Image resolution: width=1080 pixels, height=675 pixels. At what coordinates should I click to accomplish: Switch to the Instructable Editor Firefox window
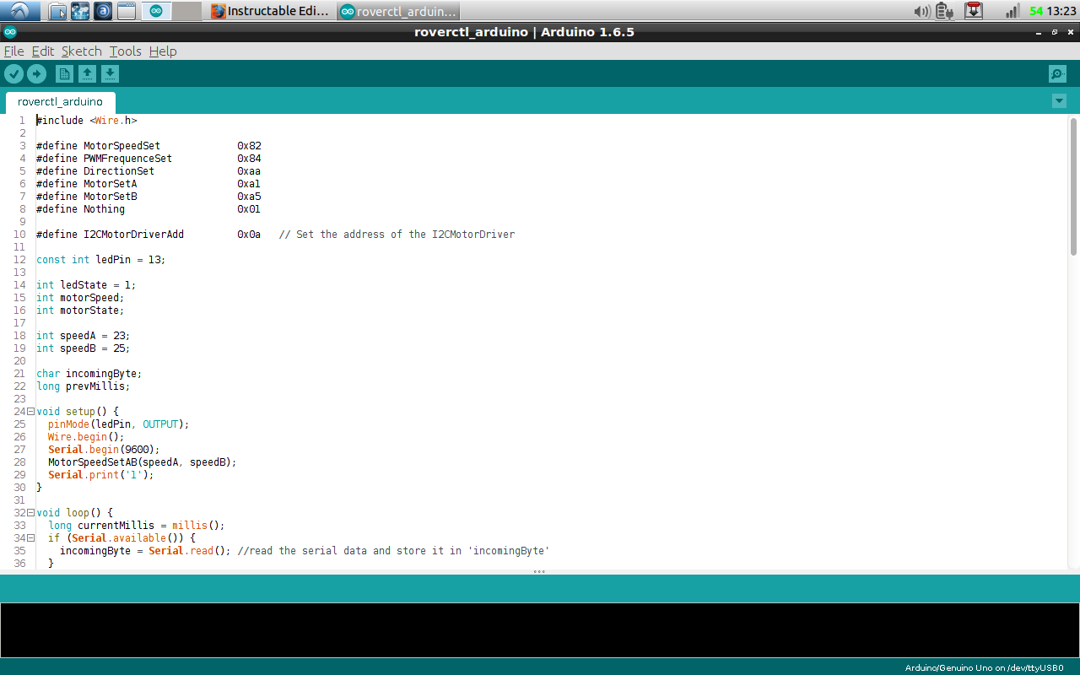click(x=272, y=11)
